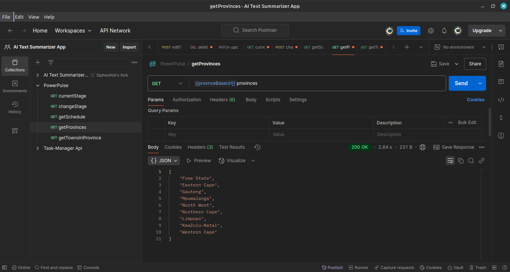
Task: Open the File menu
Action: coord(6,17)
